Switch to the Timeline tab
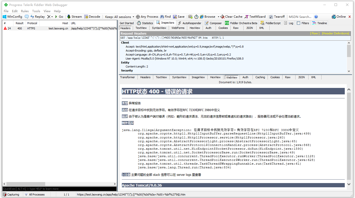The height and width of the screenshot is (198, 355). (x=320, y=23)
